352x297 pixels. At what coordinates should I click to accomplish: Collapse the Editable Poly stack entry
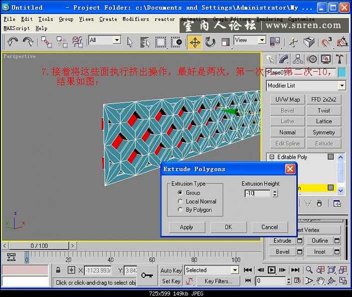pos(272,157)
